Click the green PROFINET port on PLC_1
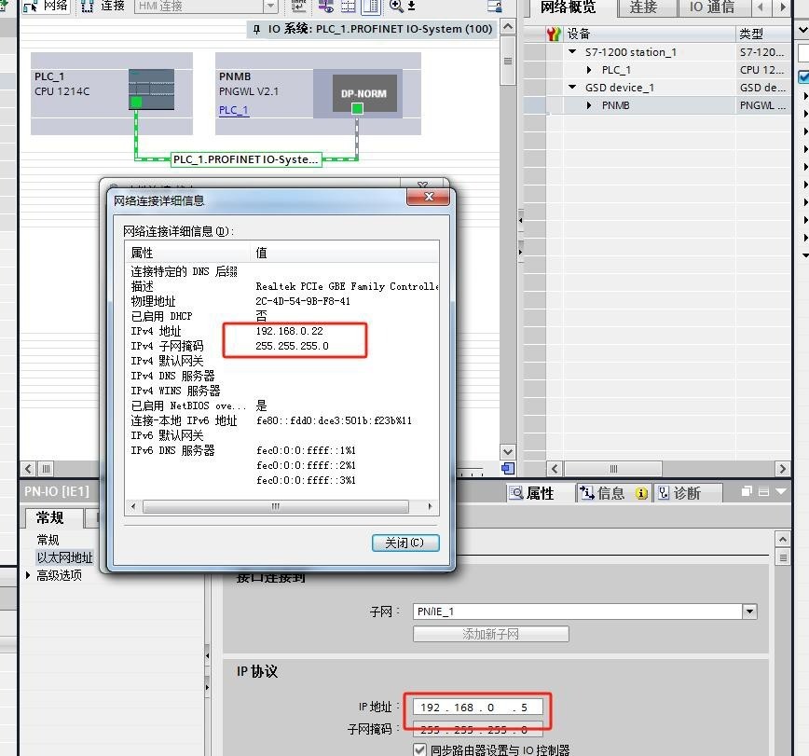809x756 pixels. [x=136, y=103]
